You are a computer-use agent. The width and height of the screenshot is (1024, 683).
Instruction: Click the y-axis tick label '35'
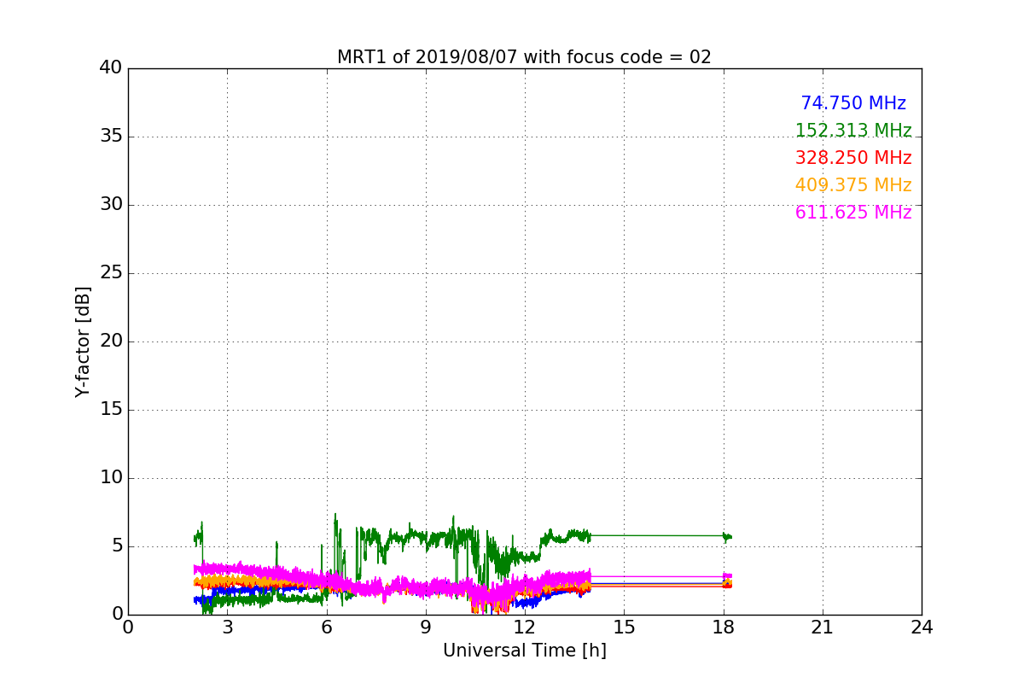pos(111,137)
